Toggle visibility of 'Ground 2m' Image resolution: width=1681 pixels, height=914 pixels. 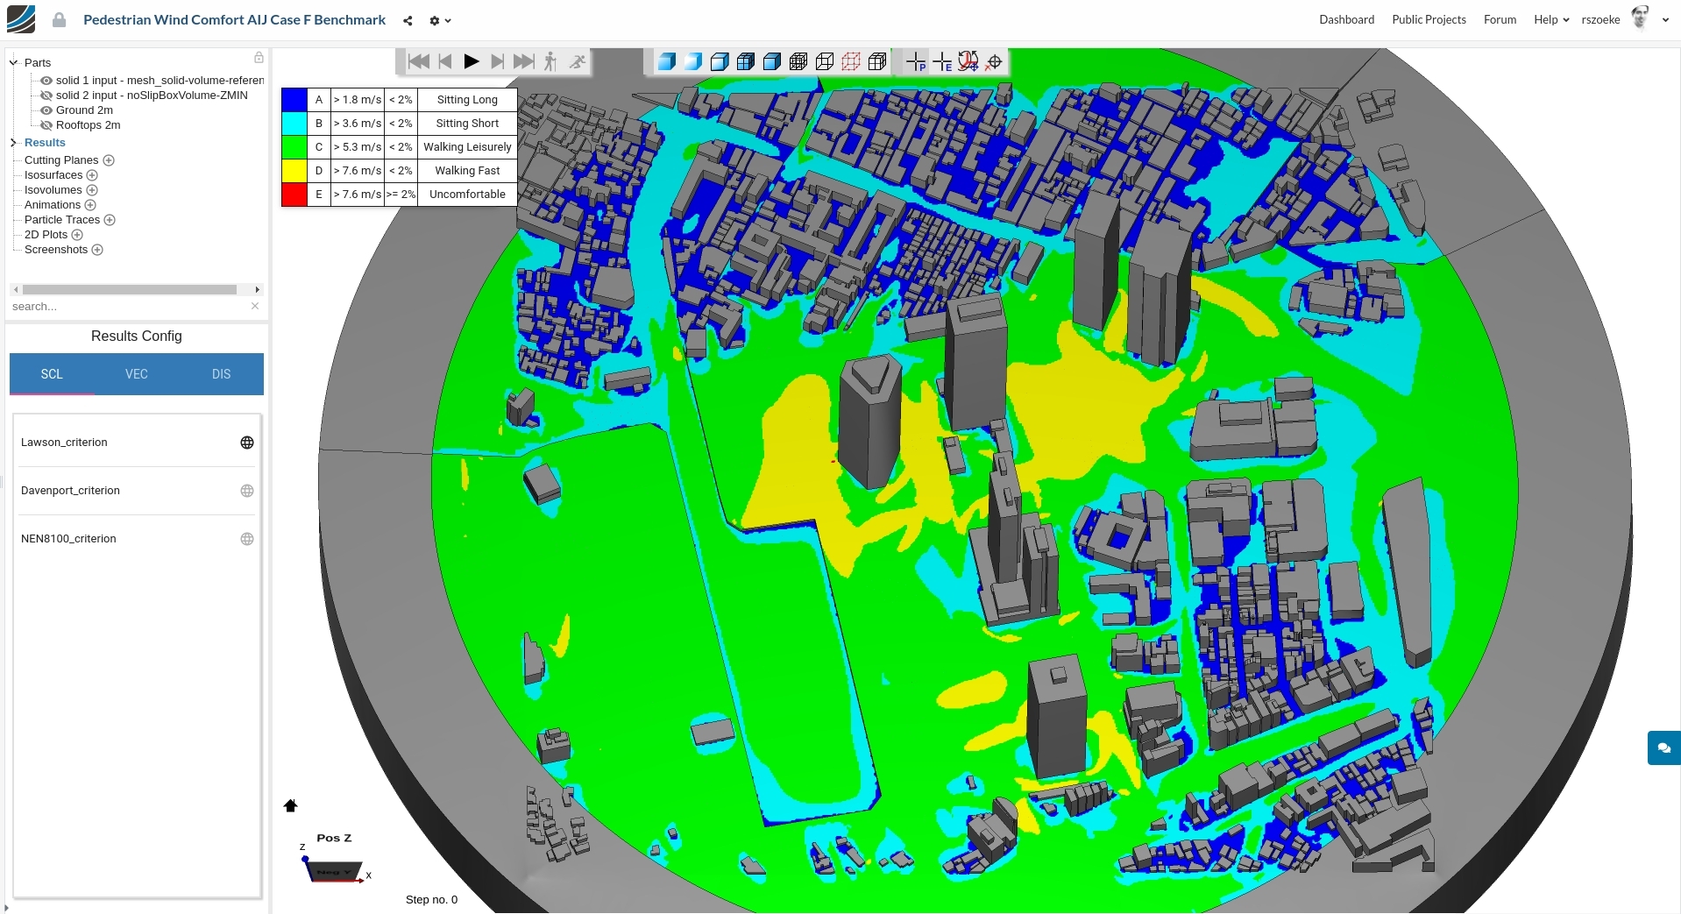click(x=46, y=110)
